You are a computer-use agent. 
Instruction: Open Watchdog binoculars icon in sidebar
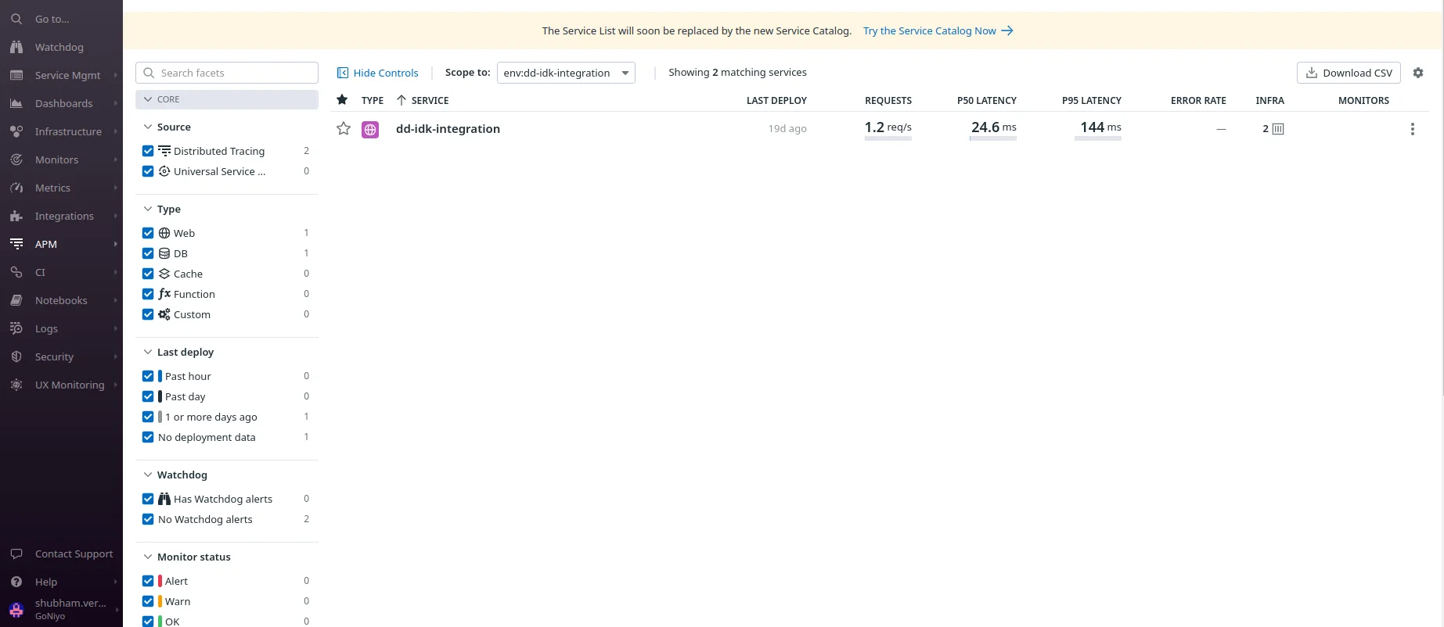click(16, 47)
